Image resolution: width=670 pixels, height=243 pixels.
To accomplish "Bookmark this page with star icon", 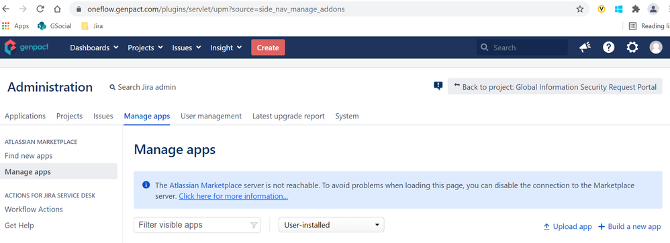I will pyautogui.click(x=580, y=9).
